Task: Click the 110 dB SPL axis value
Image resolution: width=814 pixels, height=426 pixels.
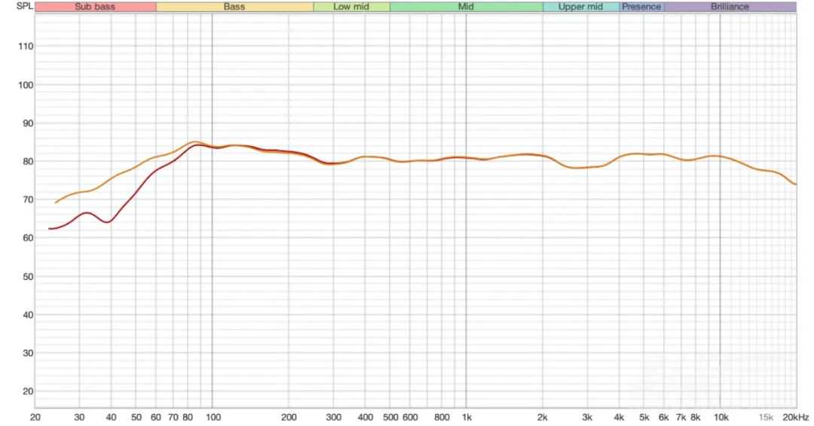Action: [x=25, y=47]
